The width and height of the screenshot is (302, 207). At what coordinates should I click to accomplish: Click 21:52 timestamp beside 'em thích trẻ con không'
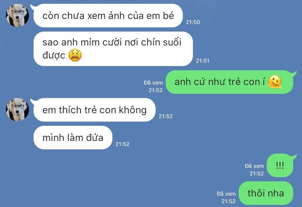[x=166, y=117]
